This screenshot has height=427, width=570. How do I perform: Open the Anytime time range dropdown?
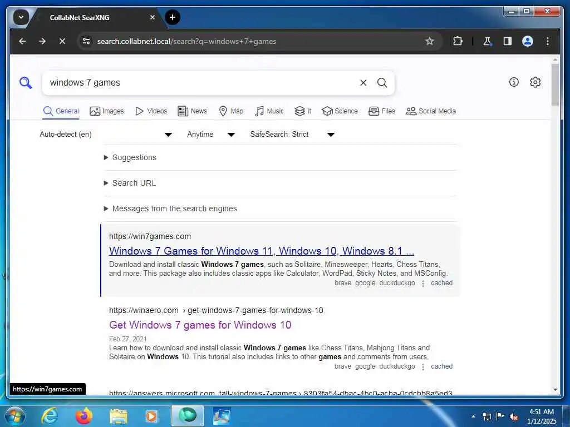(x=211, y=135)
